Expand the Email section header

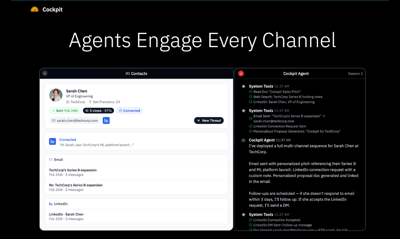[x=58, y=159]
